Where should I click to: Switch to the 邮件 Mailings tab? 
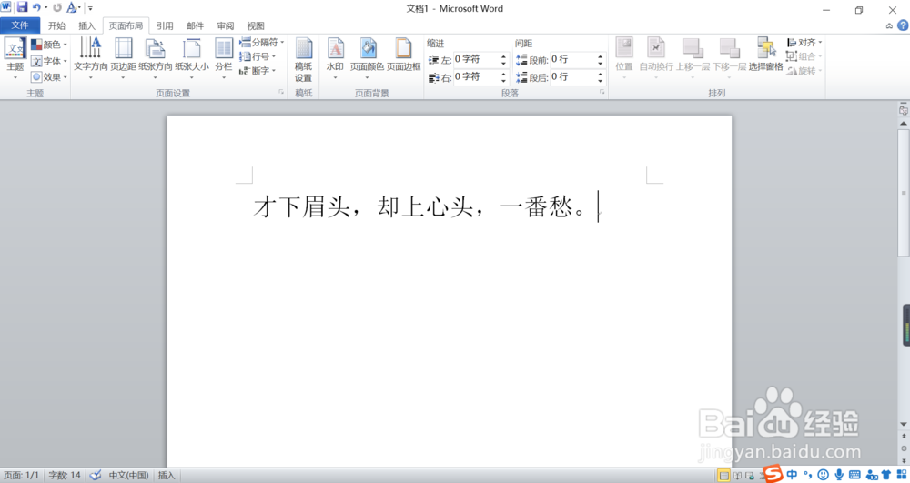click(x=195, y=25)
